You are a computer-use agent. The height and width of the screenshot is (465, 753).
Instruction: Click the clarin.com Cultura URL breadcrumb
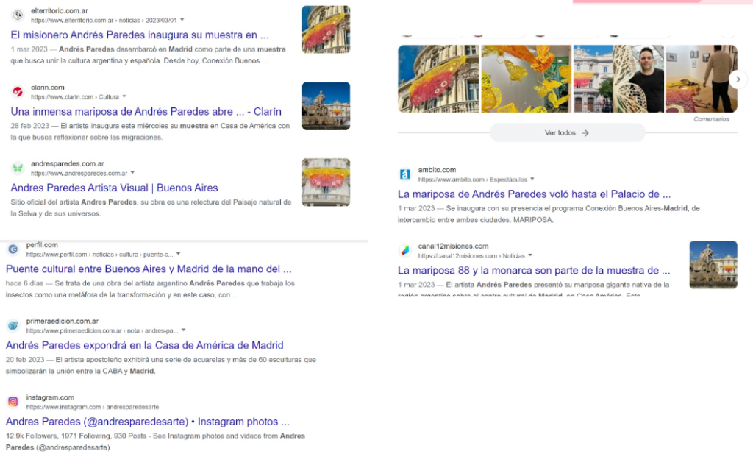click(x=75, y=97)
